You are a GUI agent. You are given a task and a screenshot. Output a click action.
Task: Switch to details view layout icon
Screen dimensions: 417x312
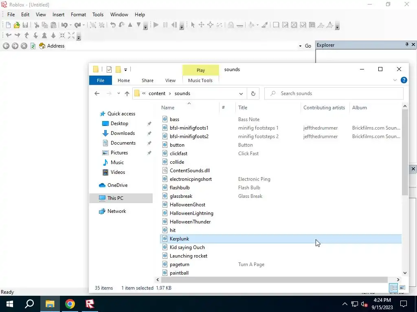point(394,288)
